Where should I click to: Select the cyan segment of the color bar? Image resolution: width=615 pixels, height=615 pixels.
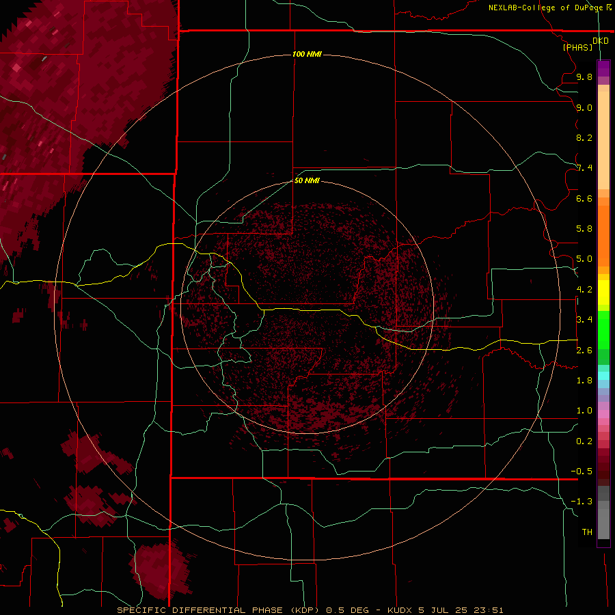click(x=603, y=376)
